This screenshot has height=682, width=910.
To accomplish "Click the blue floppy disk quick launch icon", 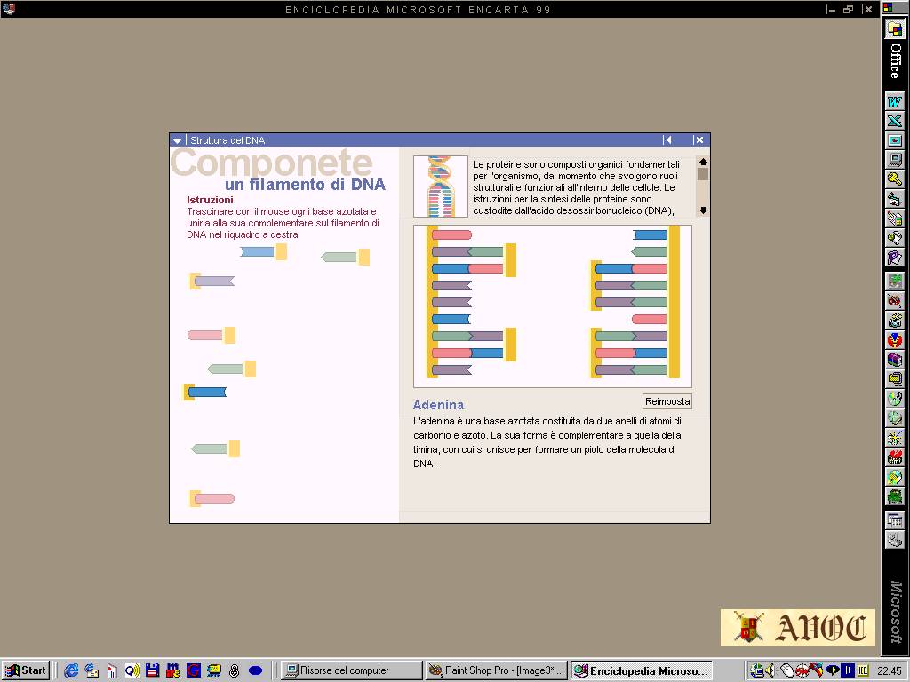I will 153,670.
